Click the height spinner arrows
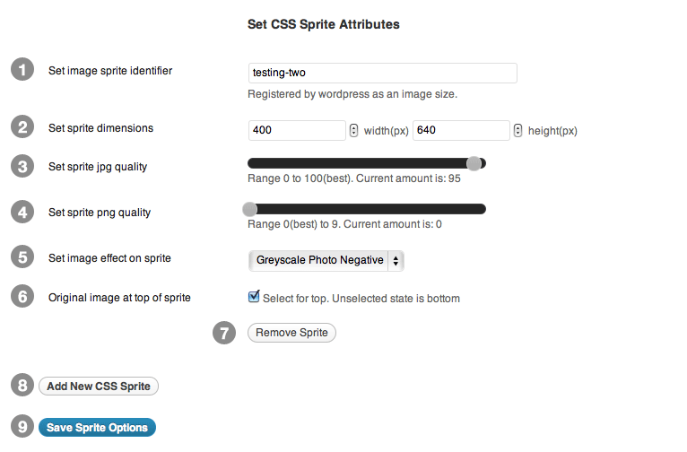Image resolution: width=687 pixels, height=452 pixels. 517,131
